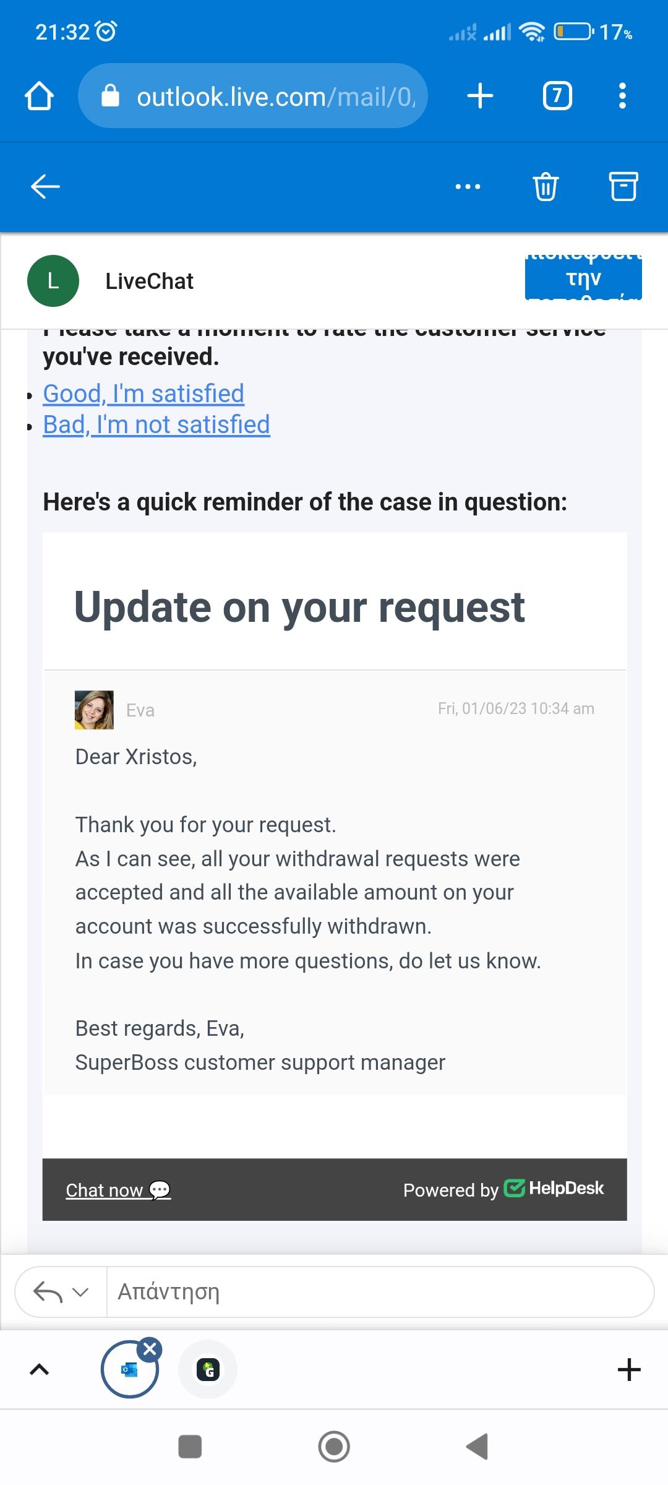This screenshot has height=1485, width=668.
Task: Open the tab switcher showing 7 tabs
Action: tap(557, 97)
